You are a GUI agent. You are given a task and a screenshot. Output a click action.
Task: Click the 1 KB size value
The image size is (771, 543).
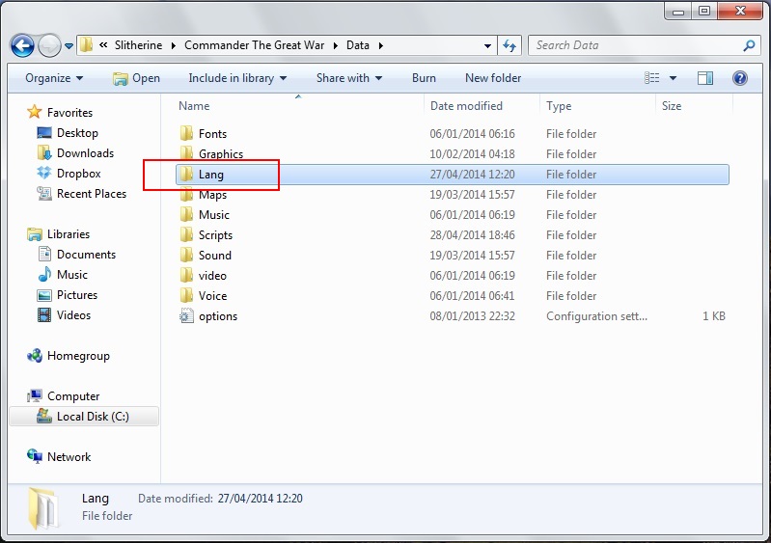[713, 316]
